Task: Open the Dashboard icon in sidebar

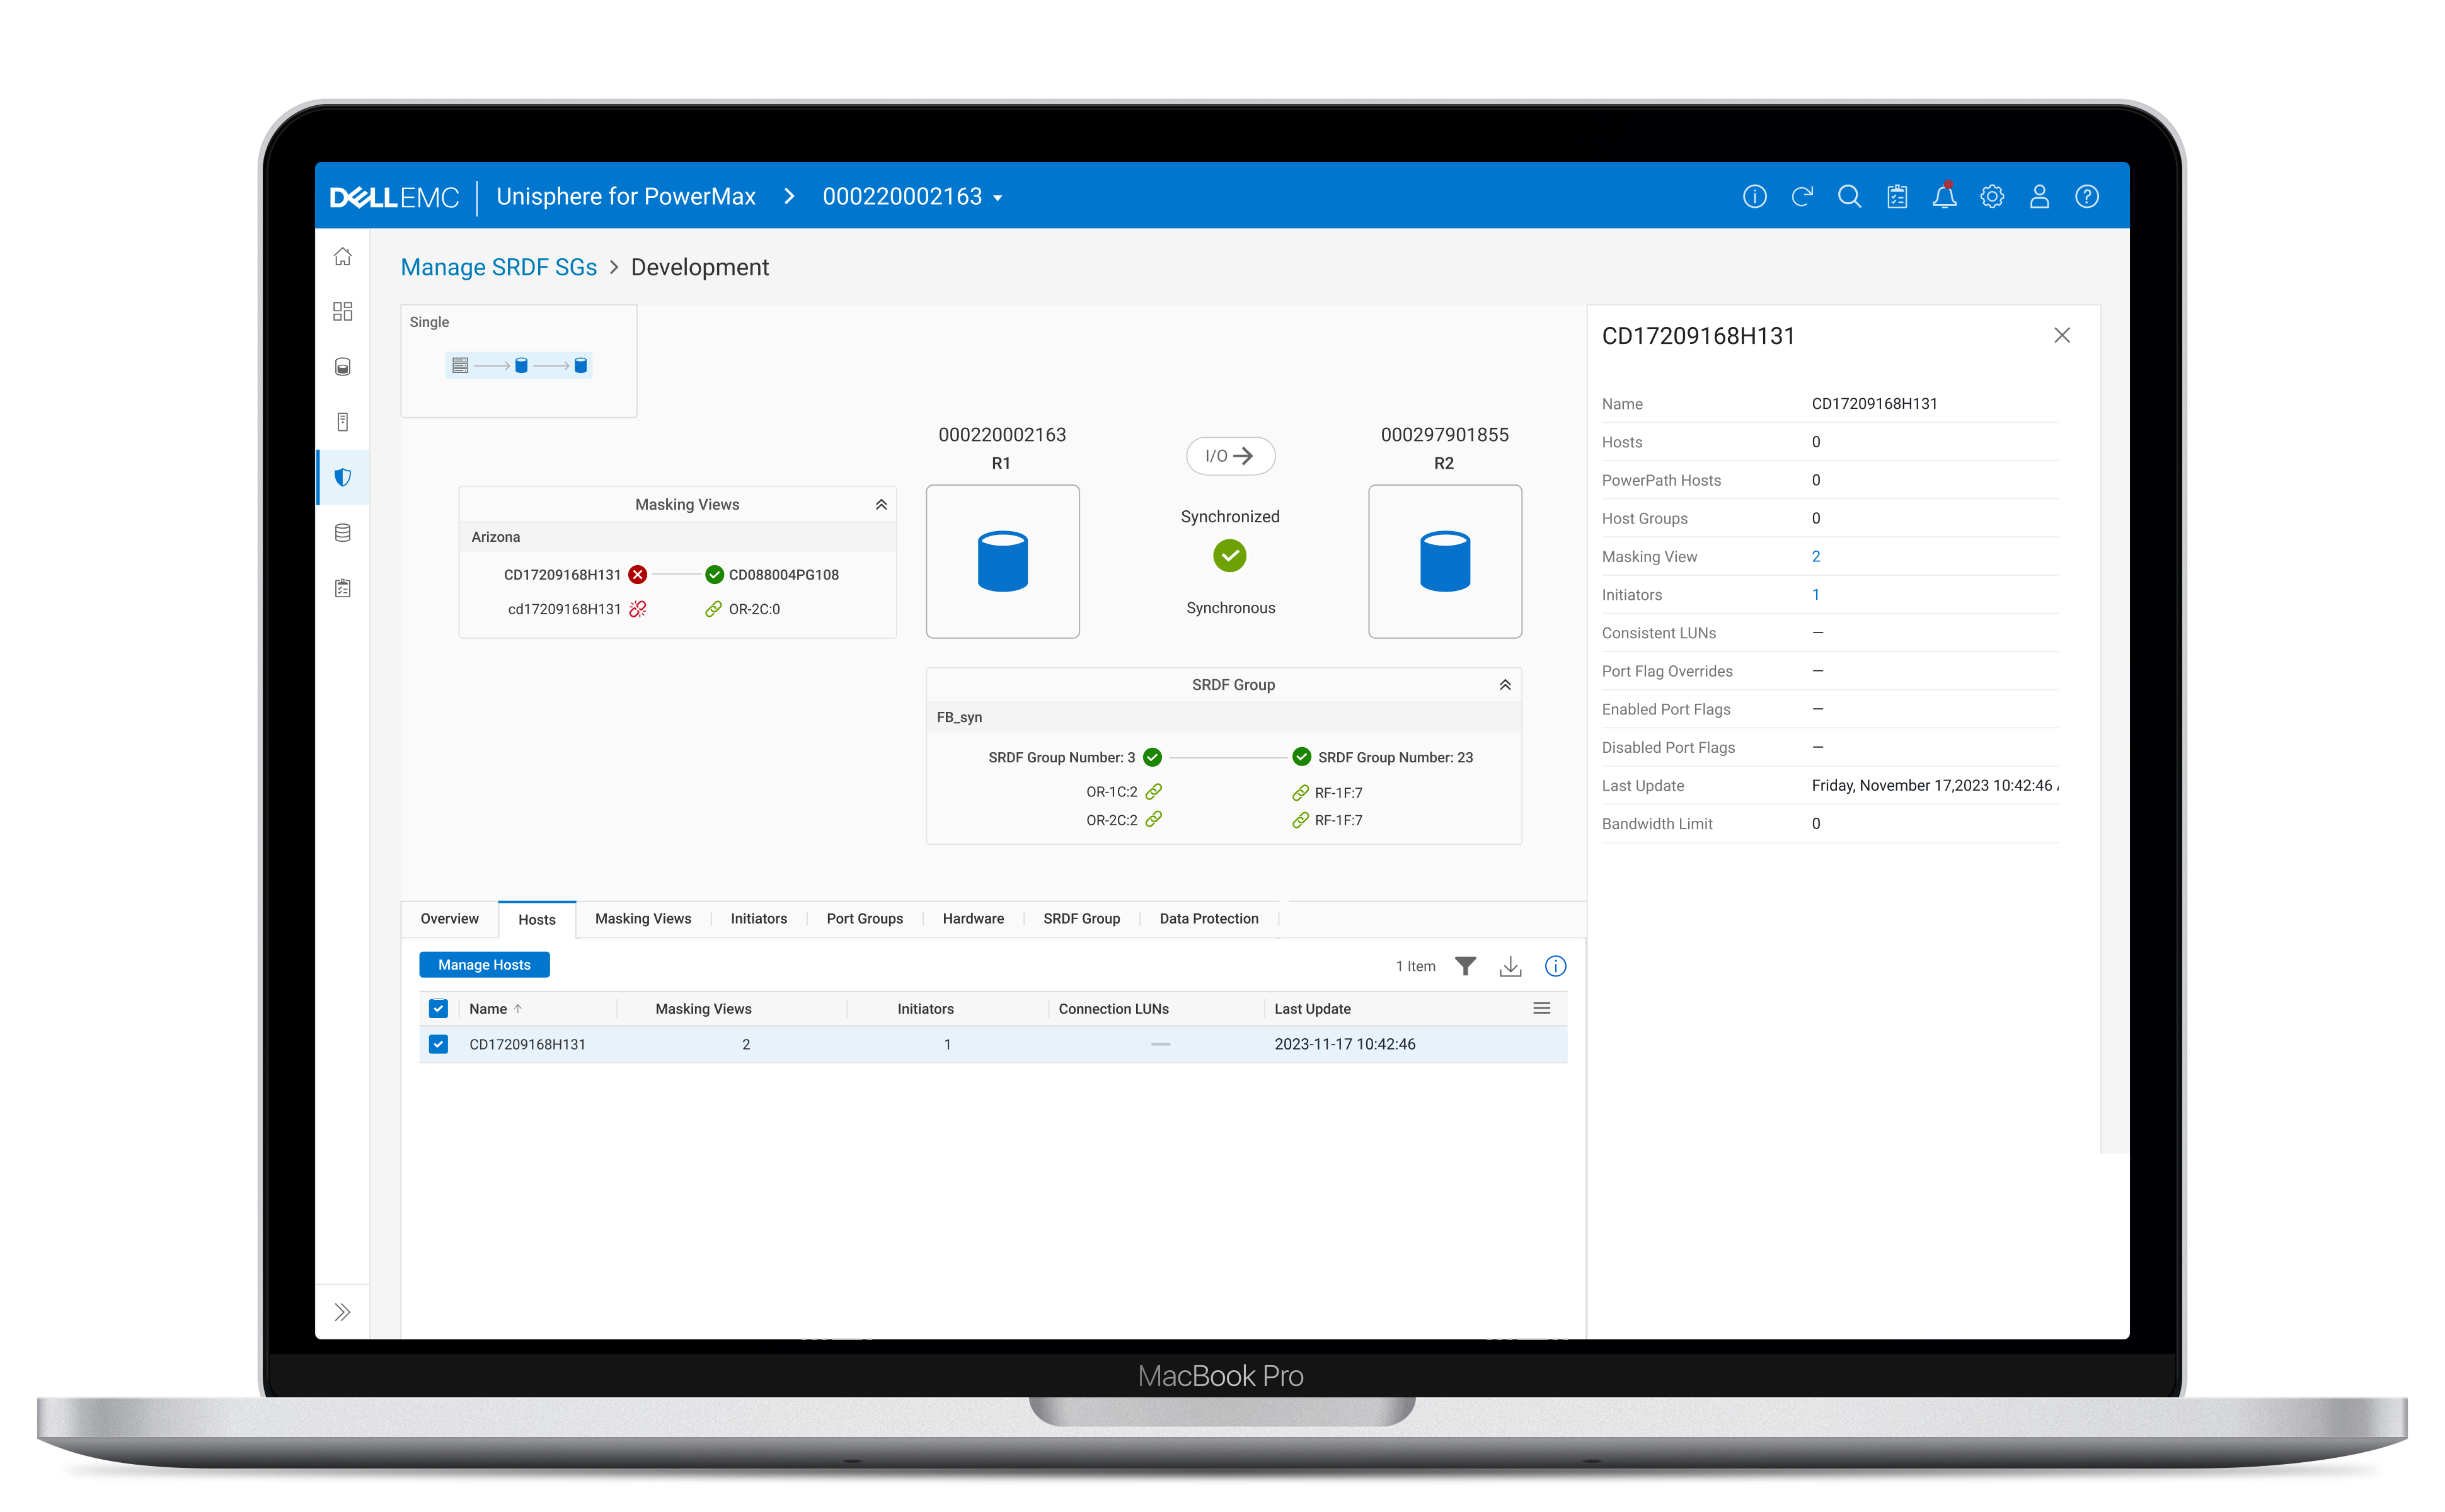Action: pos(342,312)
